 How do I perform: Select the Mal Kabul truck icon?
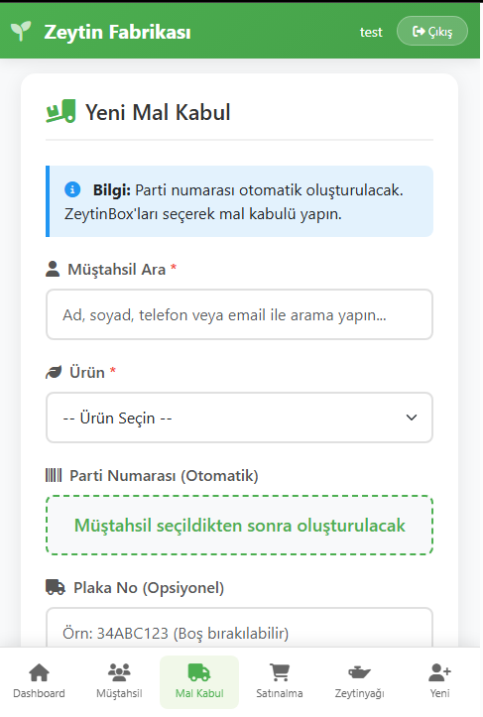[199, 672]
